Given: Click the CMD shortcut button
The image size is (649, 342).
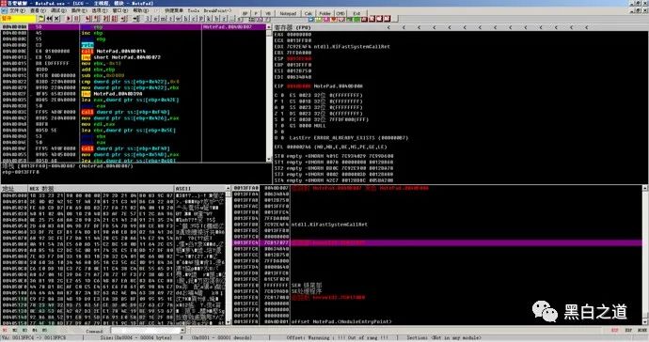Looking at the screenshot, I should click(340, 13).
